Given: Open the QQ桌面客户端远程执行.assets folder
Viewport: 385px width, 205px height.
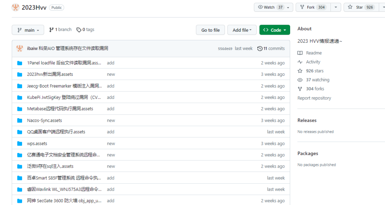Looking at the screenshot, I should tap(56, 132).
